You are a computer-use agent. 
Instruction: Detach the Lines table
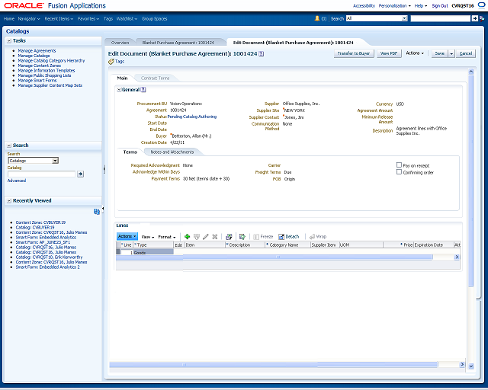288,237
